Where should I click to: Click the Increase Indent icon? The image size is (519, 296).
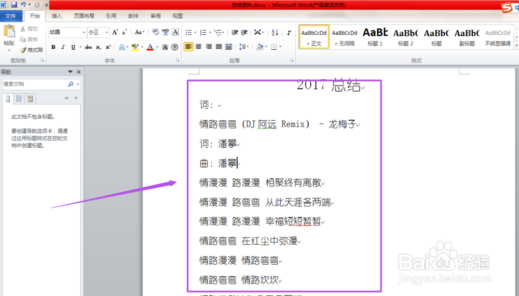pos(244,33)
